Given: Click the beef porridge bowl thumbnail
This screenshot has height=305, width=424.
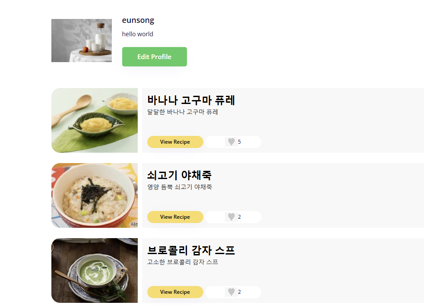Looking at the screenshot, I should click(x=94, y=195).
